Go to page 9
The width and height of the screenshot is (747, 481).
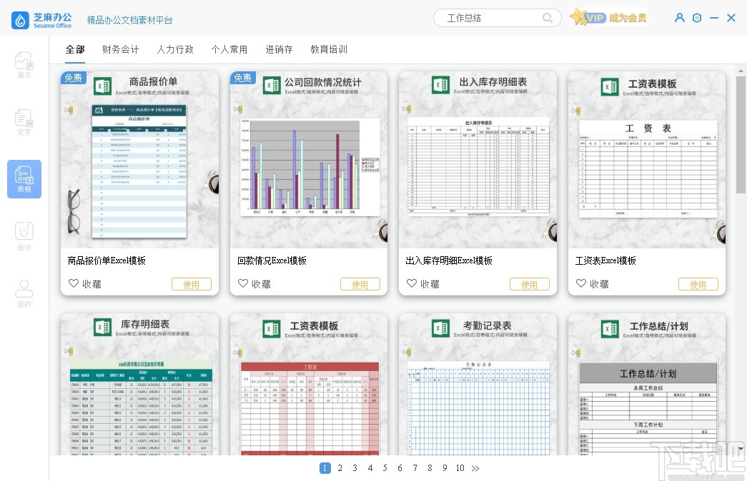pyautogui.click(x=445, y=468)
